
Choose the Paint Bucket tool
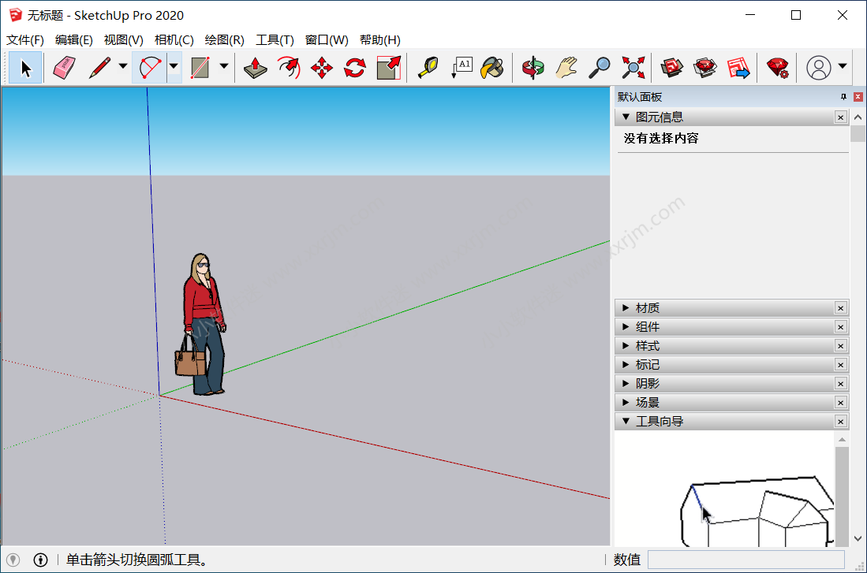click(492, 68)
